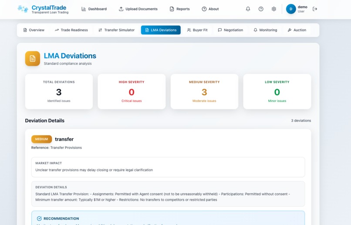Screen dimensions: 351x225
Task: Open the Reports page
Action: (x=180, y=9)
